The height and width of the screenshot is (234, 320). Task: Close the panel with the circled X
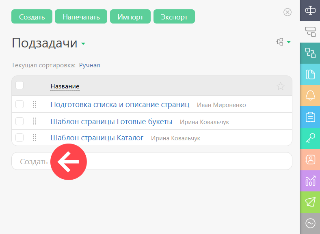pos(288,12)
